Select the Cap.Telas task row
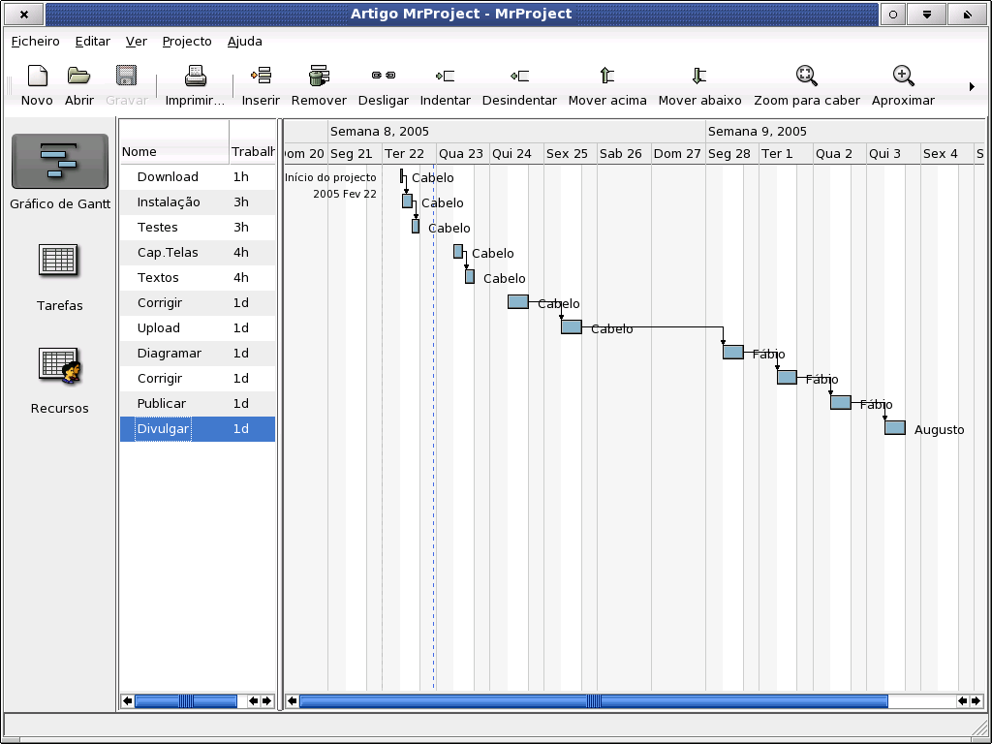 198,253
